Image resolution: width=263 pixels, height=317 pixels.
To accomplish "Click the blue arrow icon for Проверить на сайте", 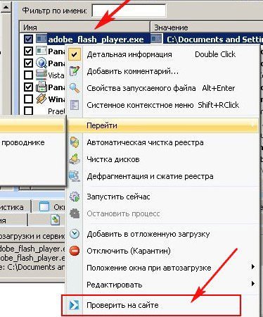I will pos(74,305).
